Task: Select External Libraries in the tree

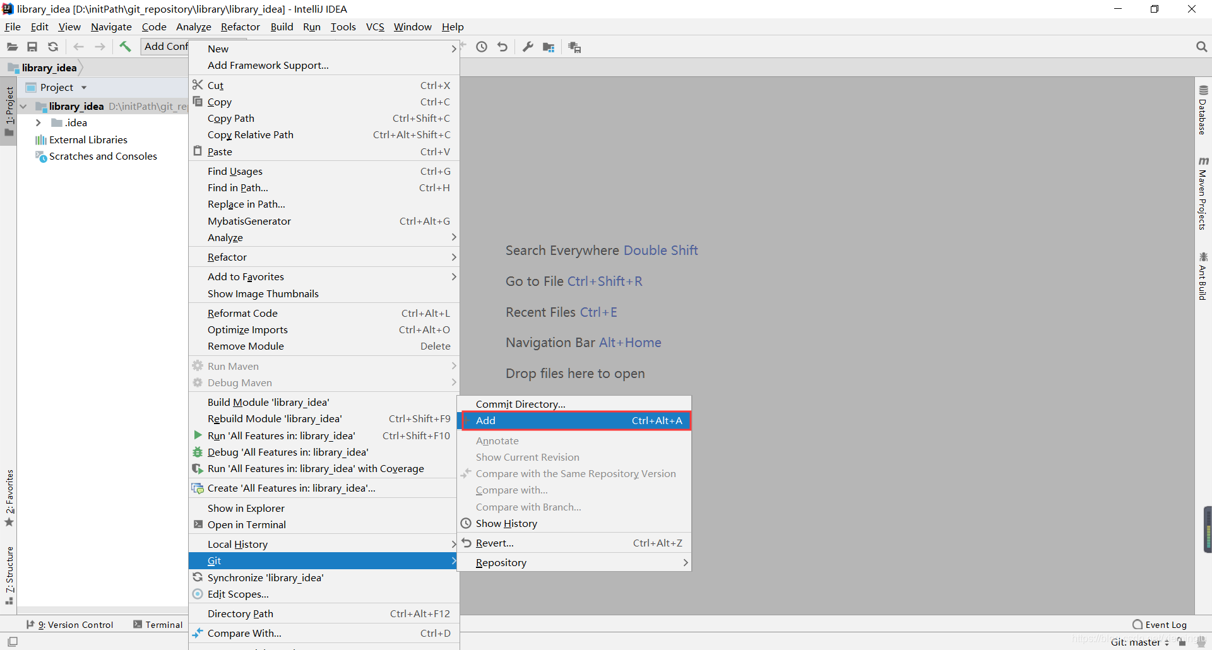Action: (88, 139)
